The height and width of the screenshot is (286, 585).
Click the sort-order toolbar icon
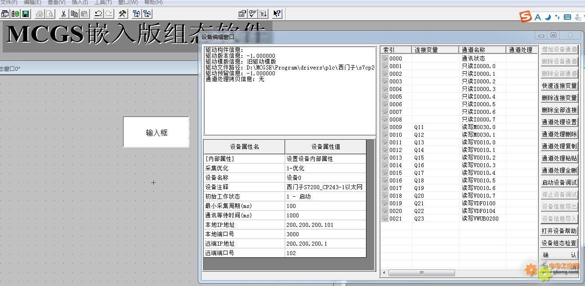pyautogui.click(x=263, y=13)
